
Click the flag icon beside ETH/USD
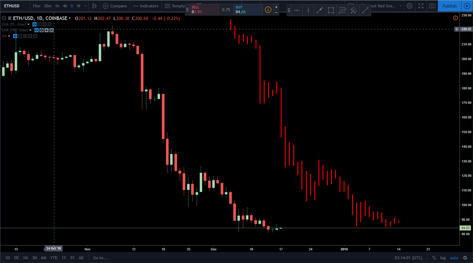tap(10, 18)
